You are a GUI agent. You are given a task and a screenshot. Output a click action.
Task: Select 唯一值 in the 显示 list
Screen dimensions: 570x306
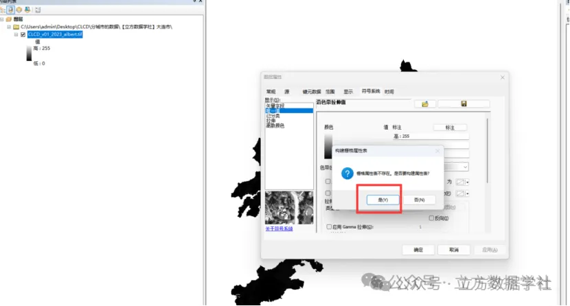[289, 110]
